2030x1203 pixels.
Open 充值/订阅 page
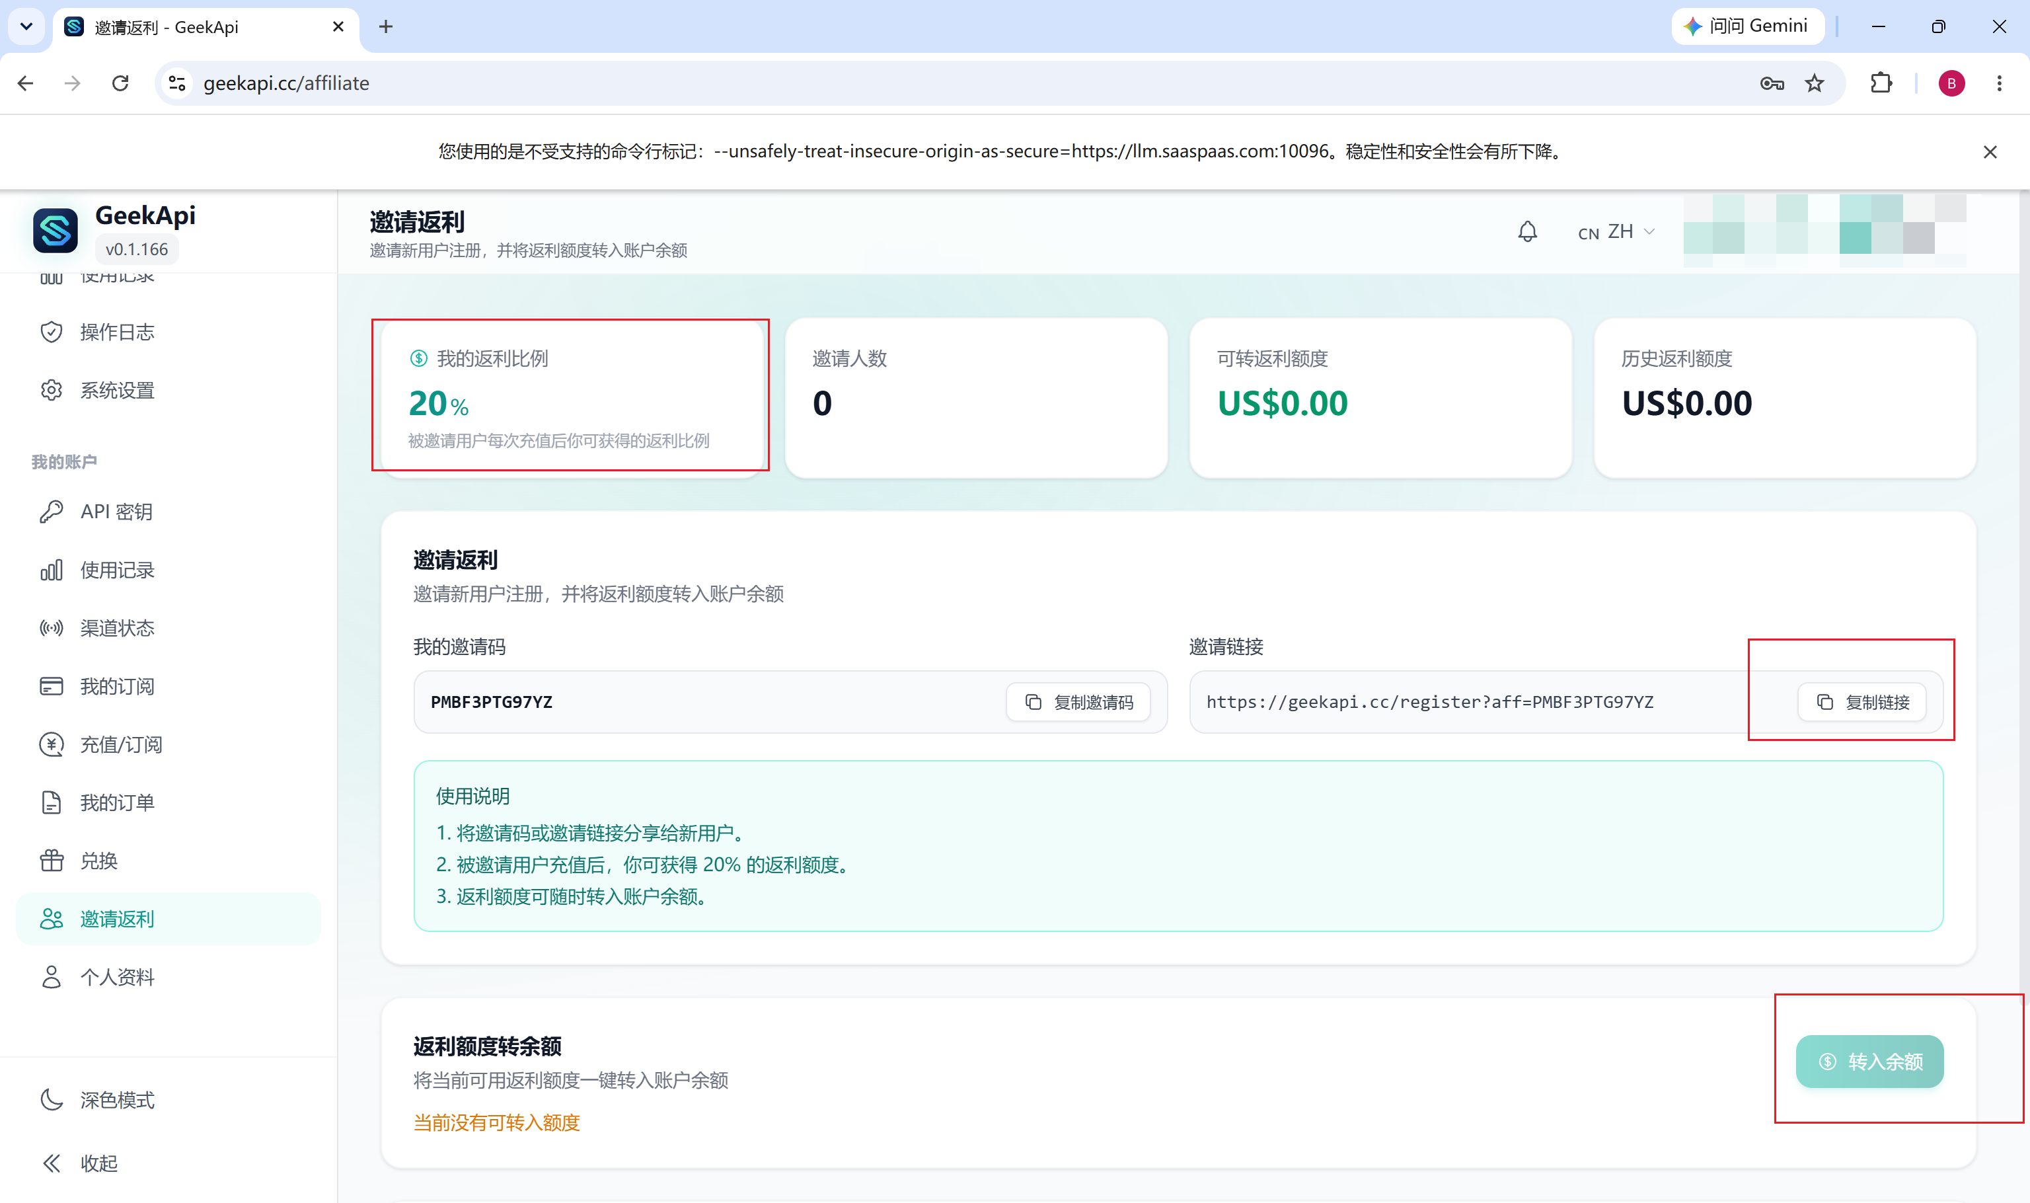tap(169, 744)
